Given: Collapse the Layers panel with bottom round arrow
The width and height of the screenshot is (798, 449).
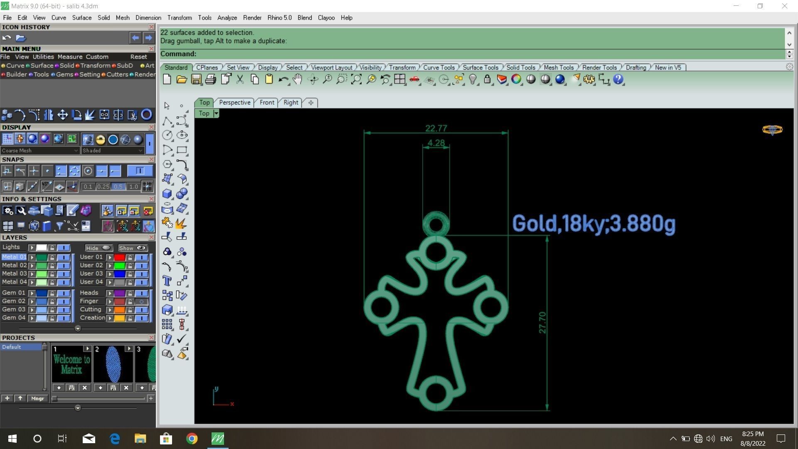Looking at the screenshot, I should pyautogui.click(x=78, y=328).
